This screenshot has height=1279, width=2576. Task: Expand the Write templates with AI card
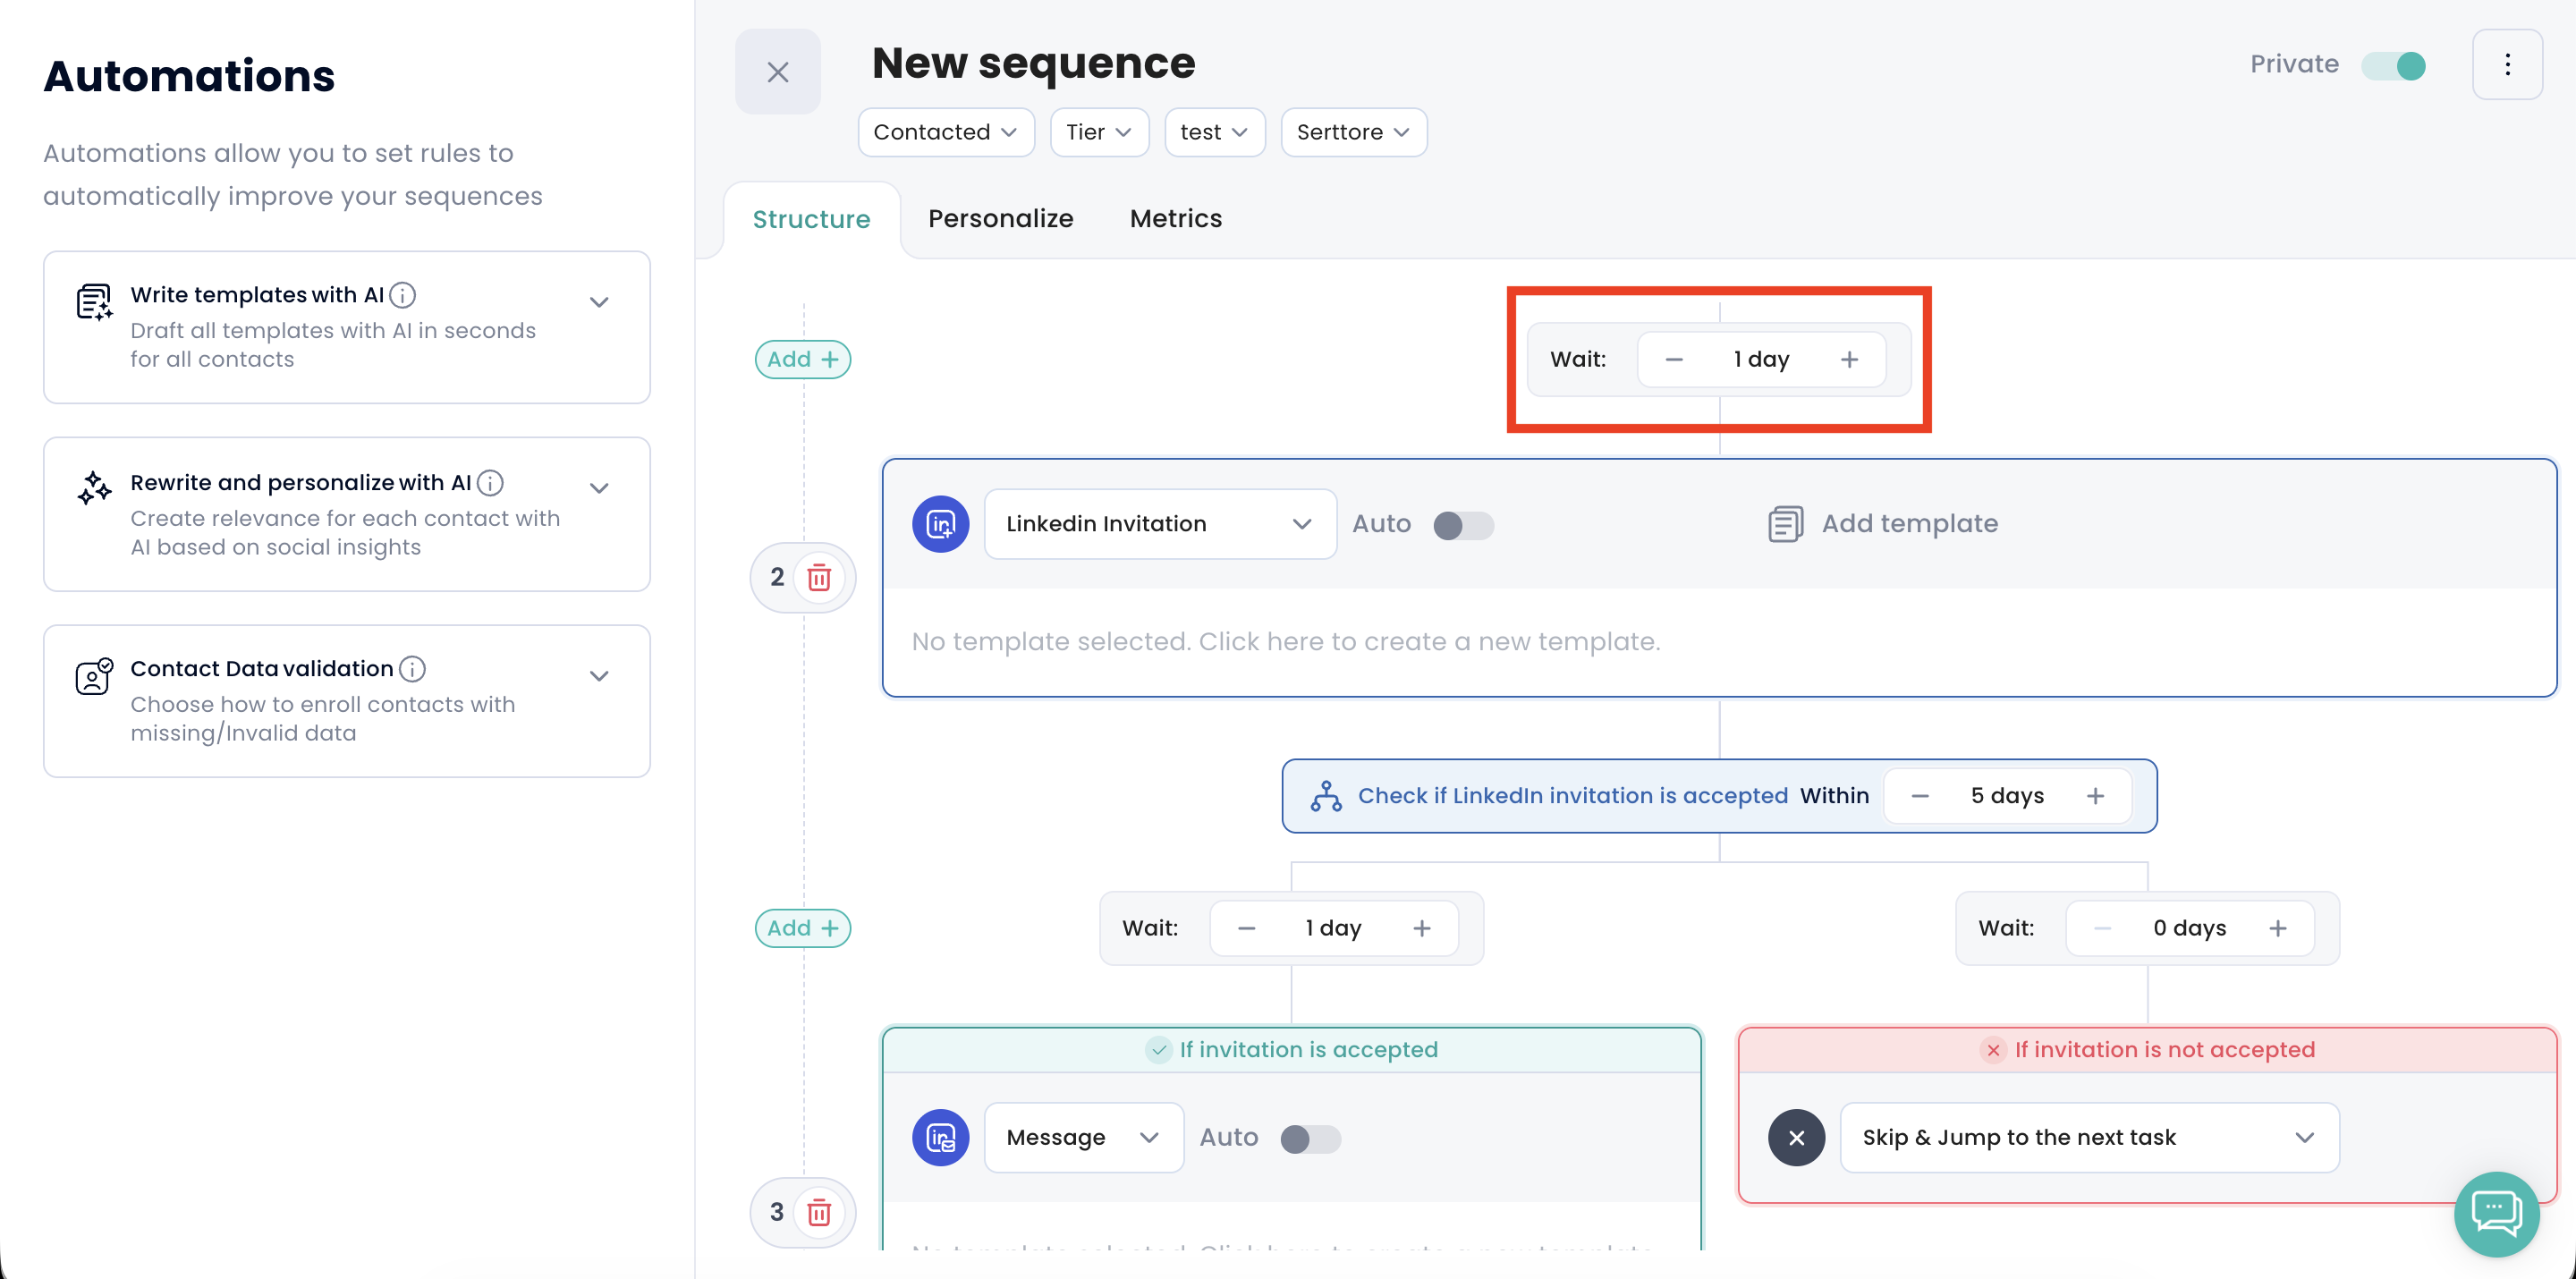tap(599, 302)
